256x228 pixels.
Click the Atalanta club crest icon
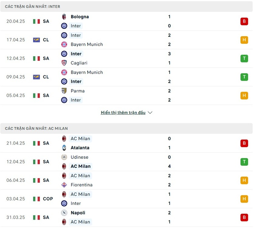click(x=64, y=148)
